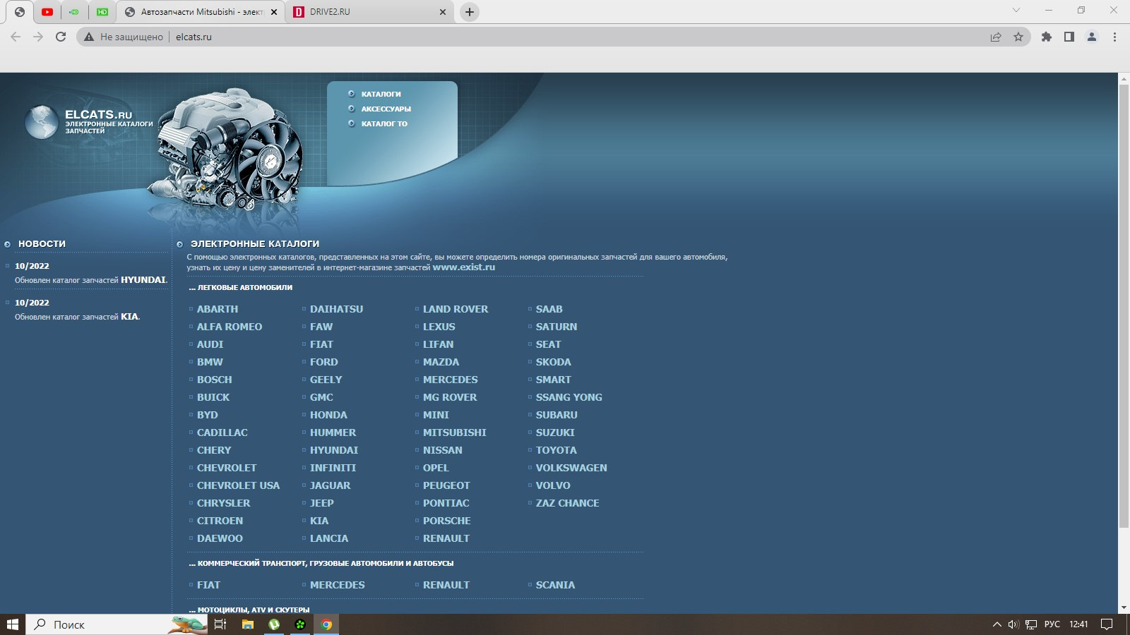Open the MITSUBISHI catalog
Screen dimensions: 1130x635
coord(455,433)
